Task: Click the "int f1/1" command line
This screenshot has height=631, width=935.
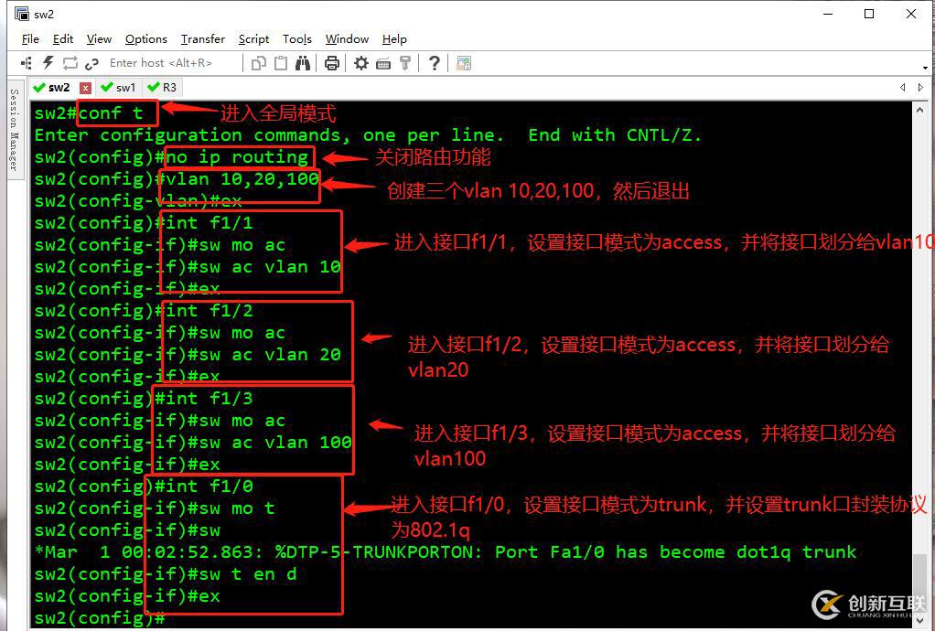Action: tap(143, 223)
